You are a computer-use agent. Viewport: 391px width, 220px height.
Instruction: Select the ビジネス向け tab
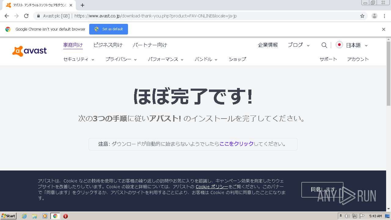[108, 45]
